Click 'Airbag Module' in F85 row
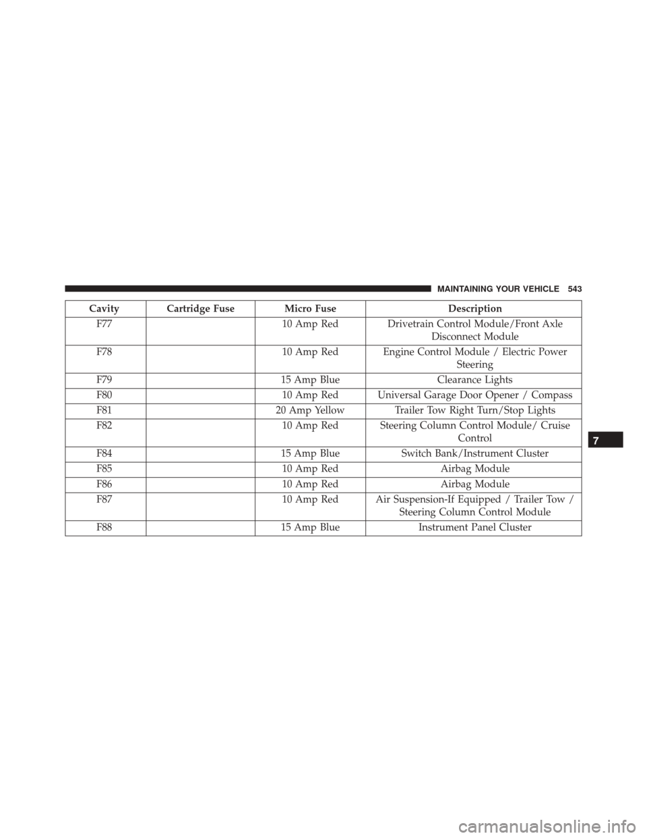 475,468
